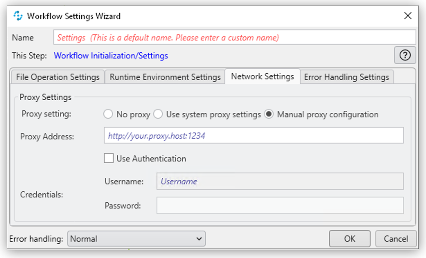
Task: Click inside the Name text field
Action: [x=234, y=37]
